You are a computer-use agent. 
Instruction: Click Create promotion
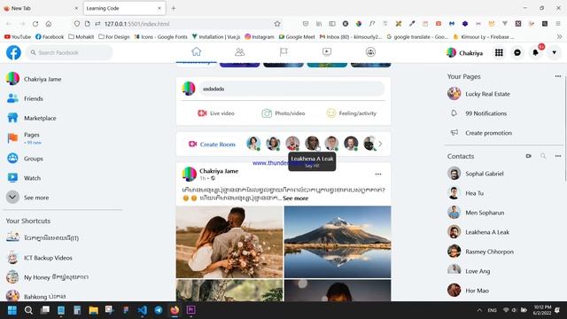488,133
